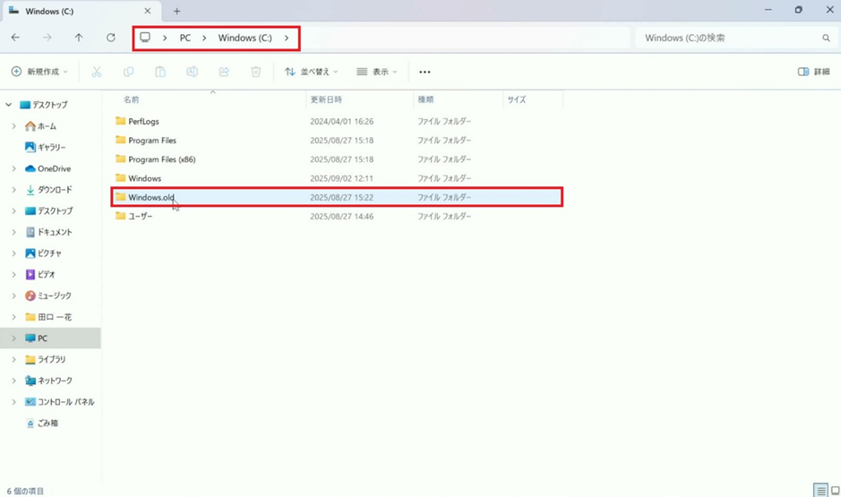Viewport: 841px width, 497px height.
Task: Switch to details view icon in status bar
Action: (820, 491)
